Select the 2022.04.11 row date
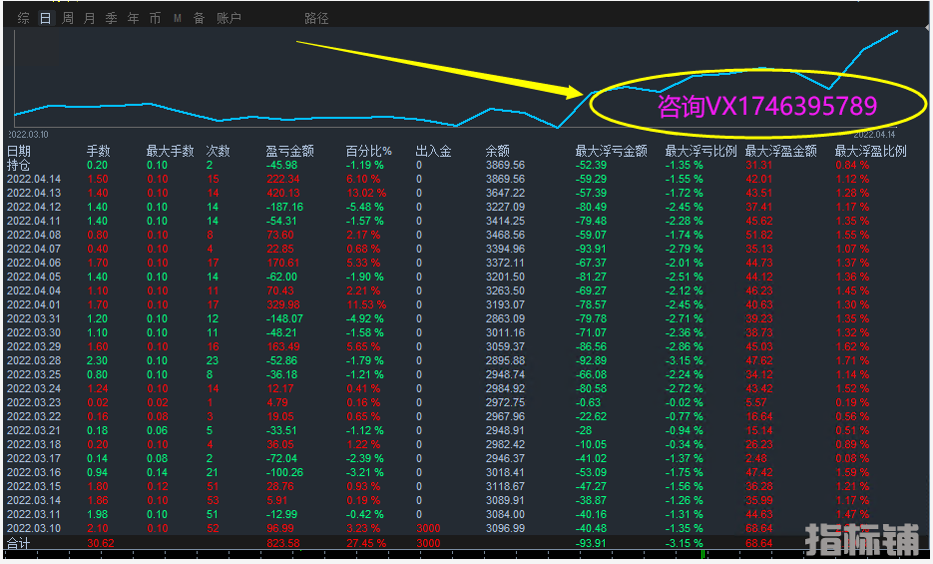 [x=33, y=221]
